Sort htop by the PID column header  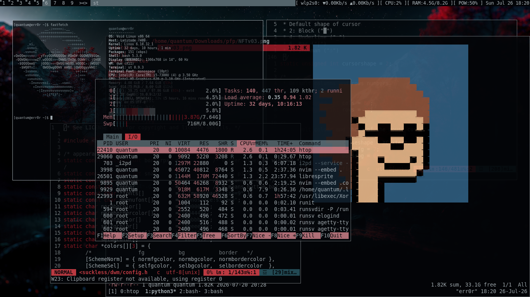108,143
